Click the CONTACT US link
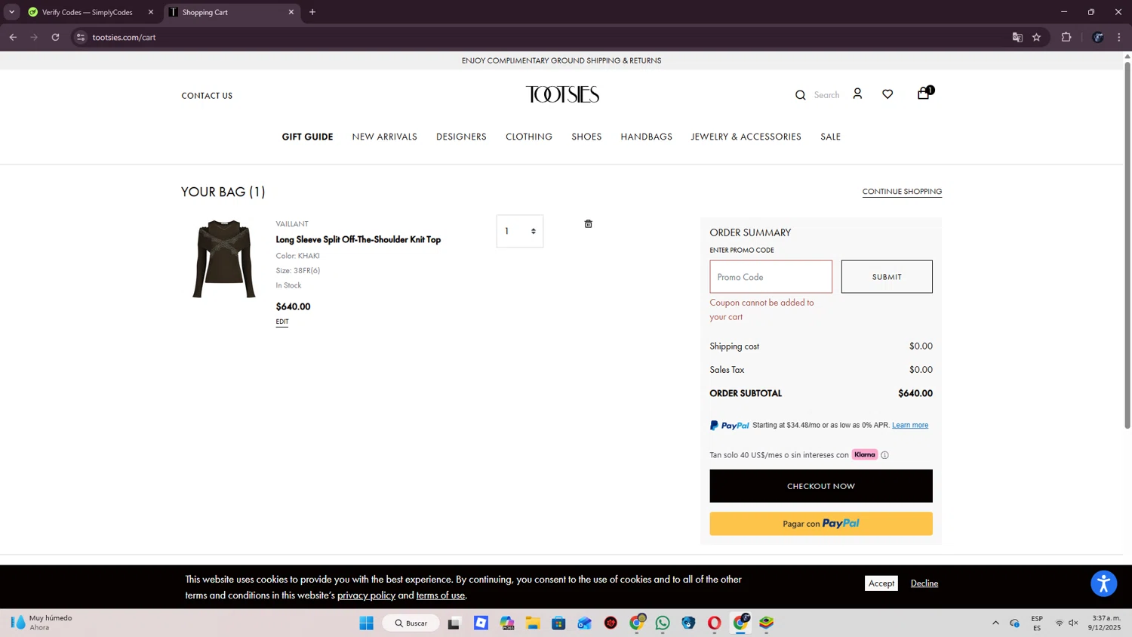This screenshot has height=637, width=1132. pos(207,96)
